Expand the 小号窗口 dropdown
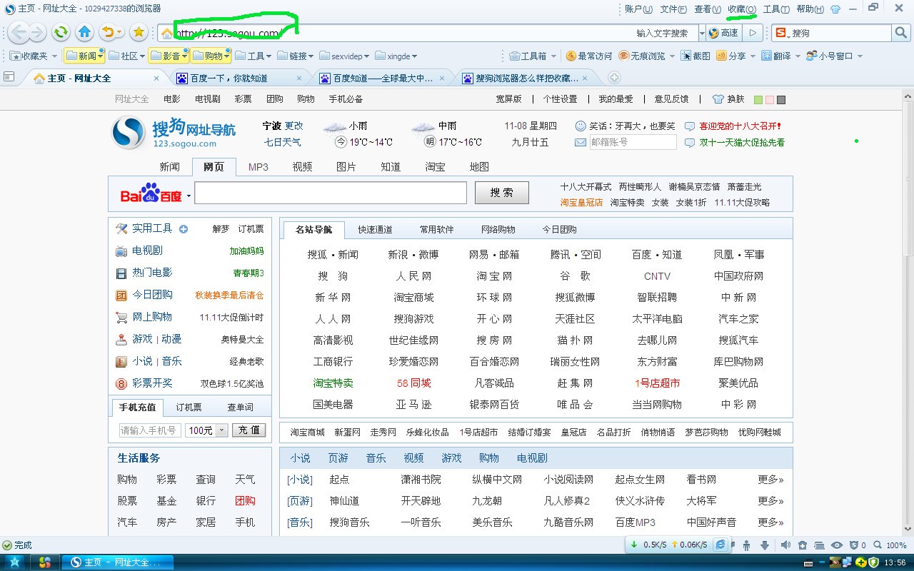 point(860,56)
